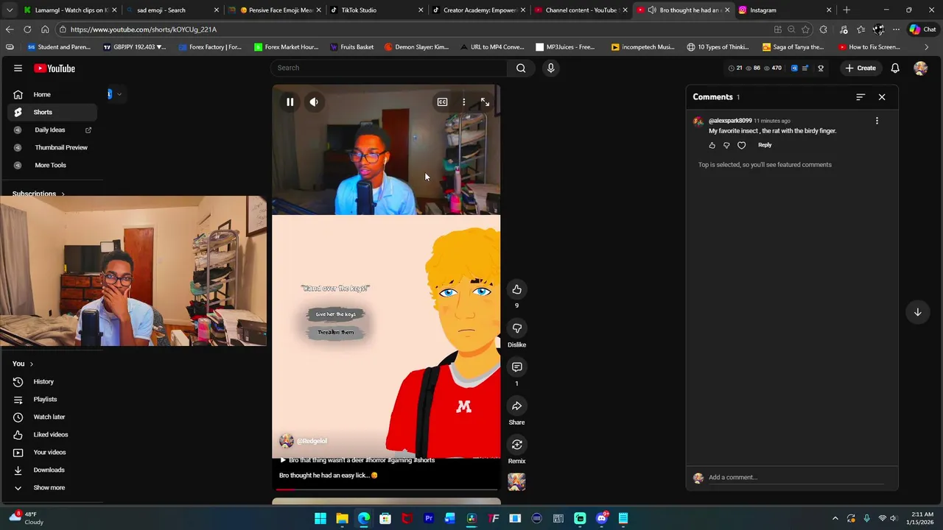Reply to alexspark8099's comment
The width and height of the screenshot is (943, 530).
click(x=765, y=145)
